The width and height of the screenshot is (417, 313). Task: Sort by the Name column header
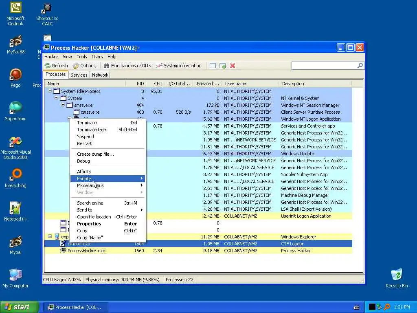point(85,84)
